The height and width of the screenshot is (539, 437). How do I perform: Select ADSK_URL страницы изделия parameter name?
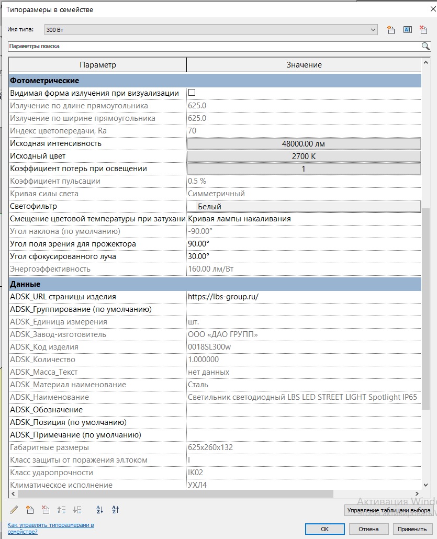pyautogui.click(x=63, y=297)
